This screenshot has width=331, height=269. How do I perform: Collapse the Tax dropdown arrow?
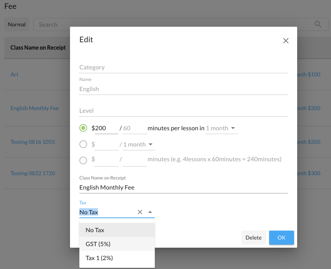pyautogui.click(x=150, y=212)
